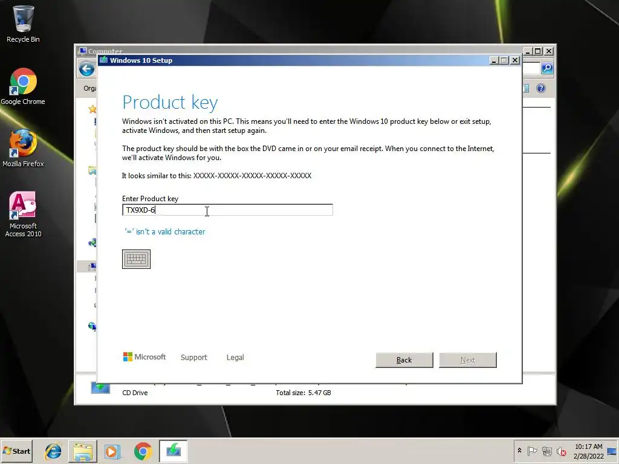The height and width of the screenshot is (464, 619).
Task: Click the product key input field
Action: click(x=227, y=210)
